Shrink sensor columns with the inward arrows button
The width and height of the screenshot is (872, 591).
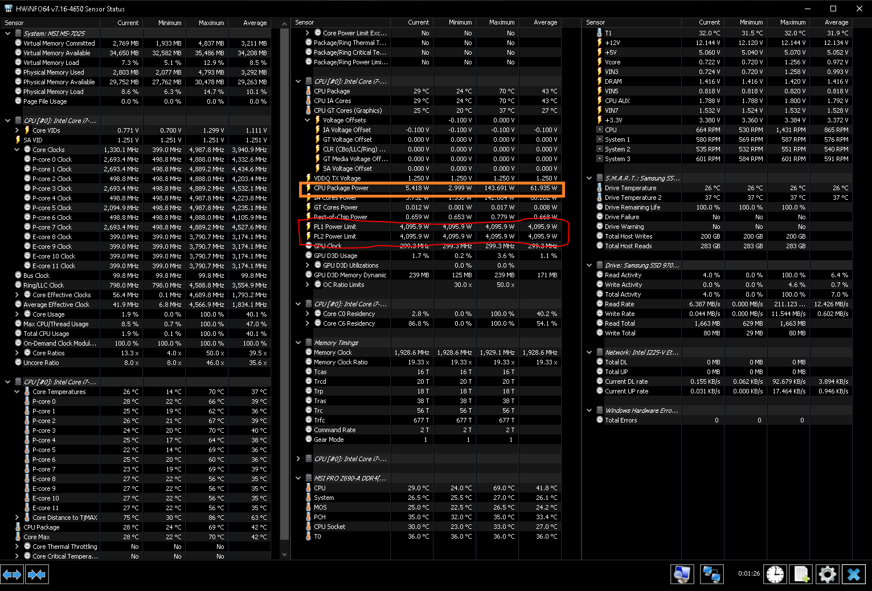(36, 574)
